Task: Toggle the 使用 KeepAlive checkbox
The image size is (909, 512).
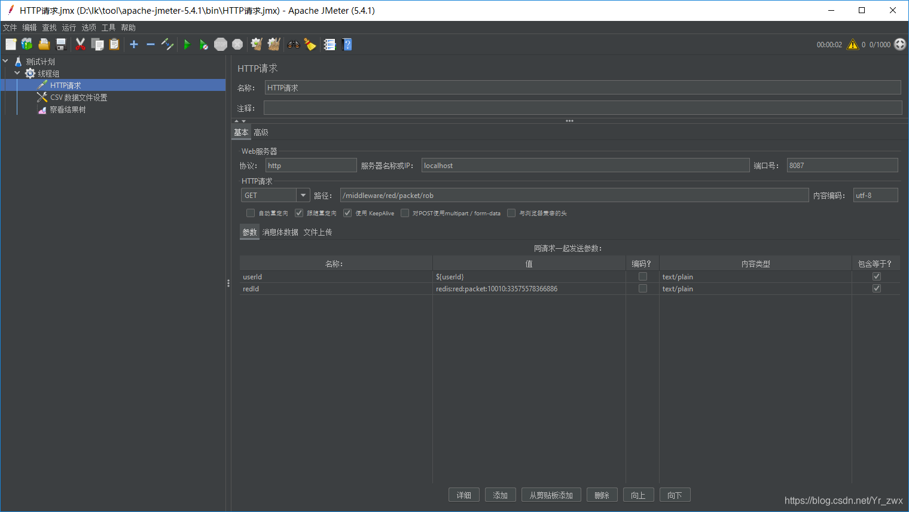Action: point(347,213)
